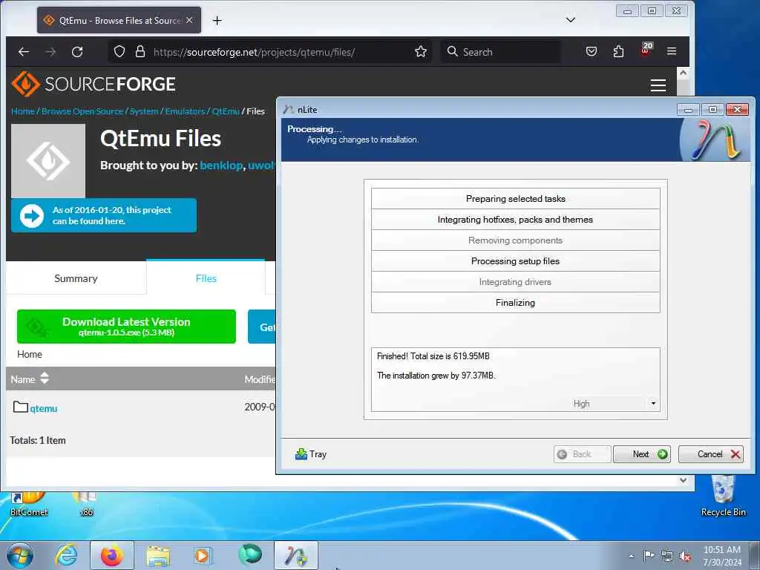Go to the Emulators breadcrumb
This screenshot has height=570, width=760.
tap(185, 111)
